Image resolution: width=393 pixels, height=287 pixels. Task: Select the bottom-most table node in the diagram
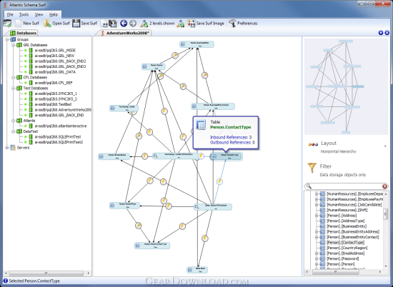(197, 270)
